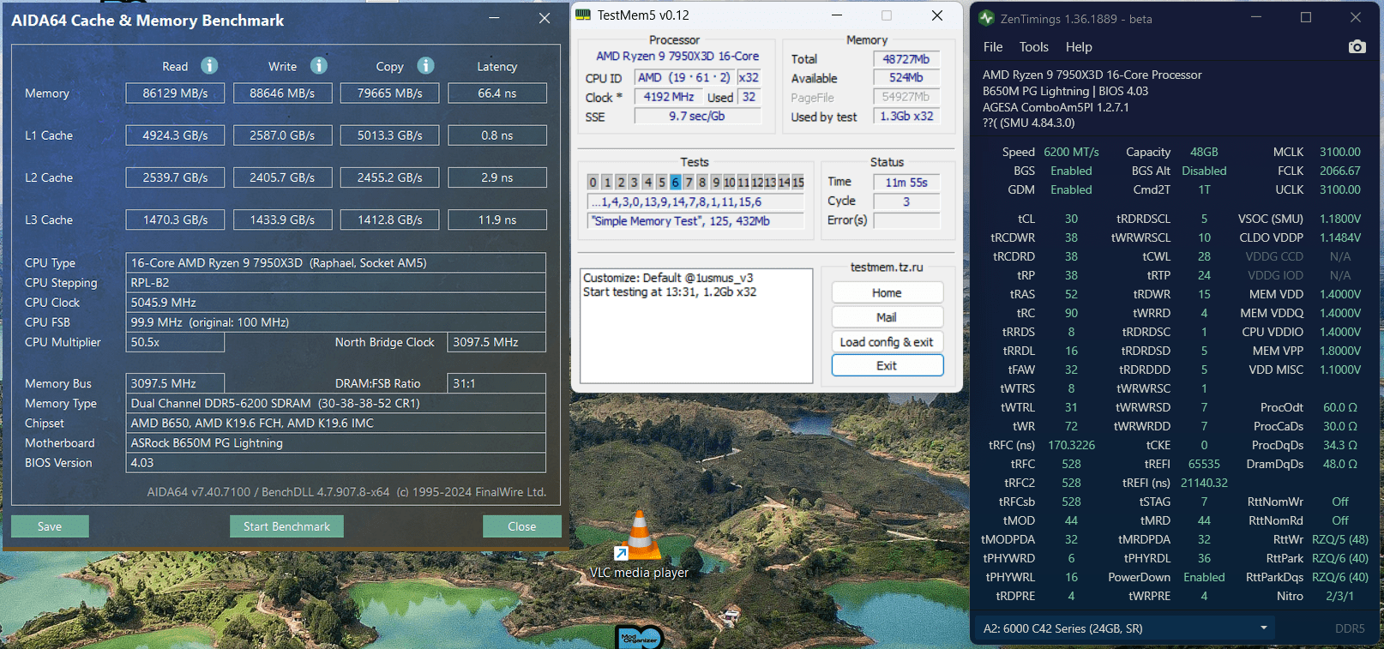The height and width of the screenshot is (649, 1384).
Task: Click TestMem5 Time value 11m 55s
Action: [906, 182]
